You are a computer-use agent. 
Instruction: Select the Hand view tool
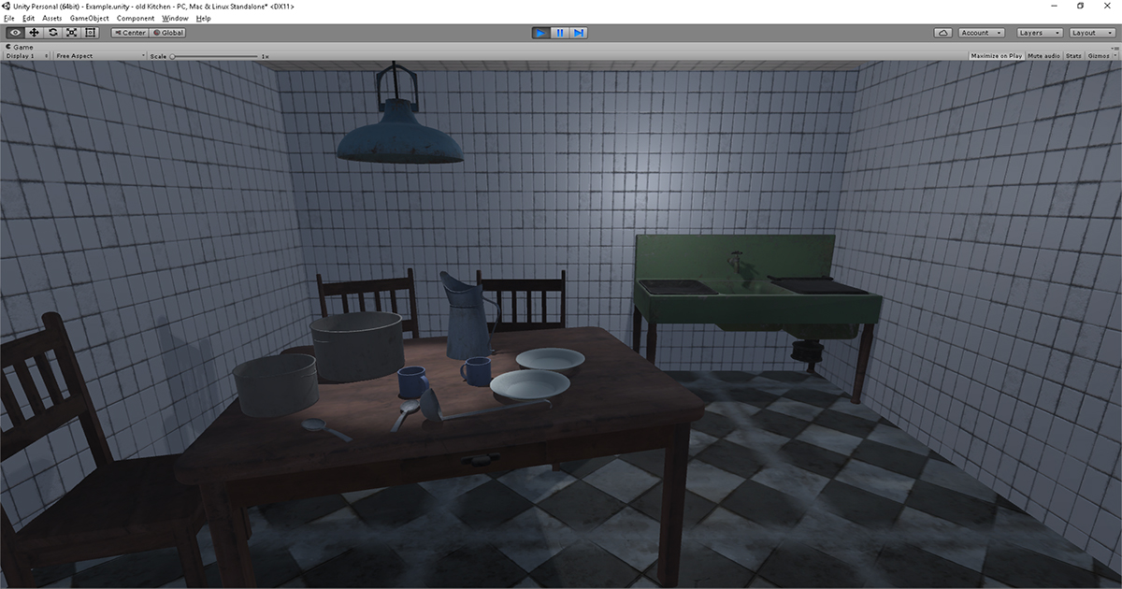[x=14, y=32]
